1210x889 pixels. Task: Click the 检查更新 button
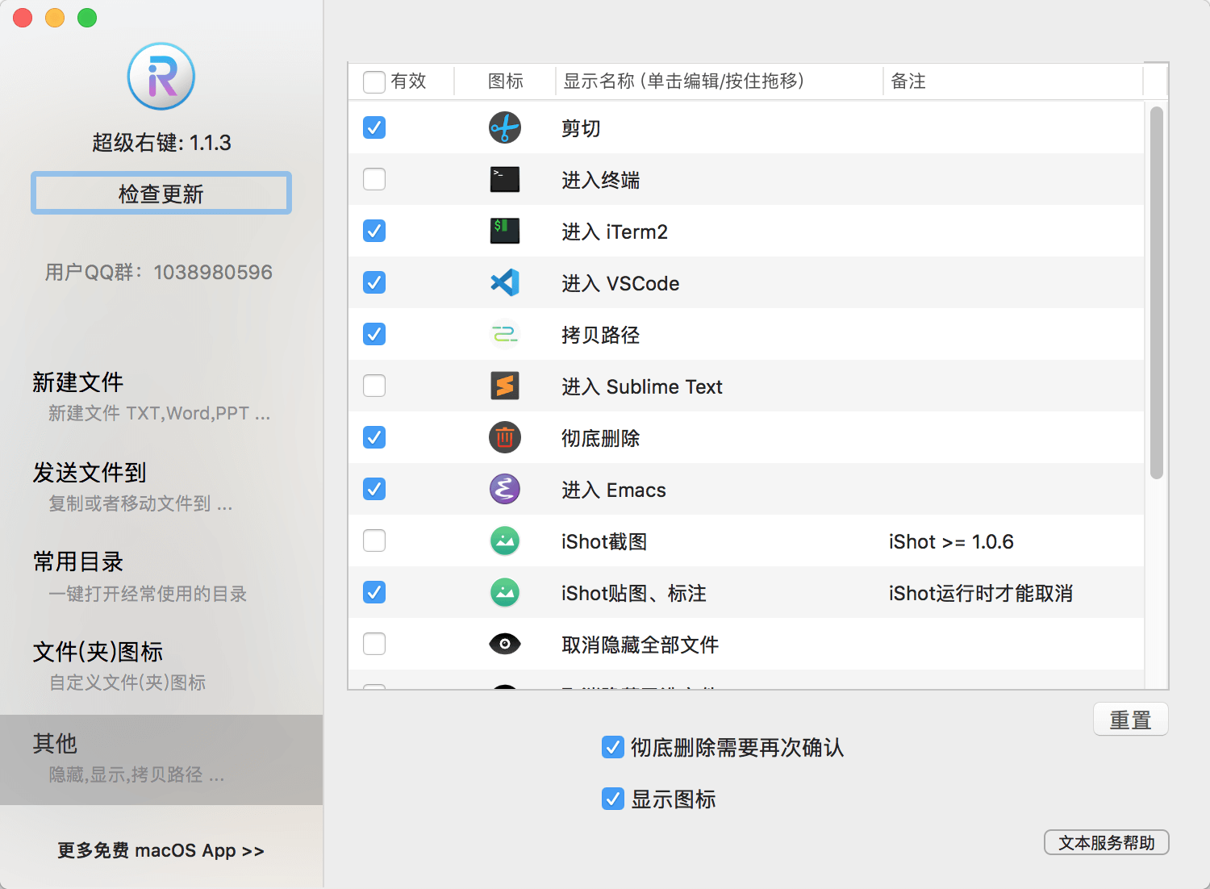(161, 194)
